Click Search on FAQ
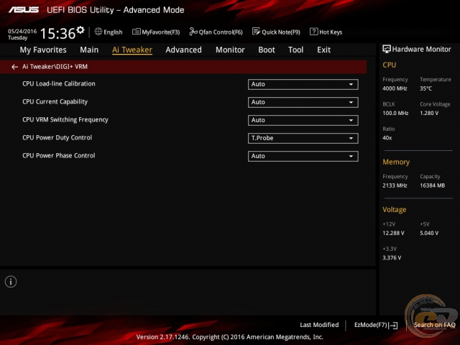Screen dimensions: 460x345 click(x=434, y=325)
